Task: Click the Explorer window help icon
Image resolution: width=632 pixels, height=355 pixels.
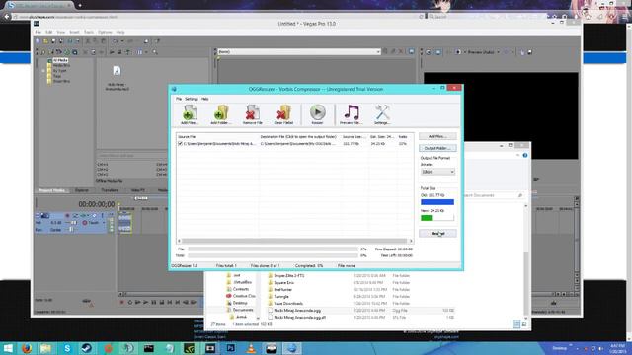Action: pos(525,155)
